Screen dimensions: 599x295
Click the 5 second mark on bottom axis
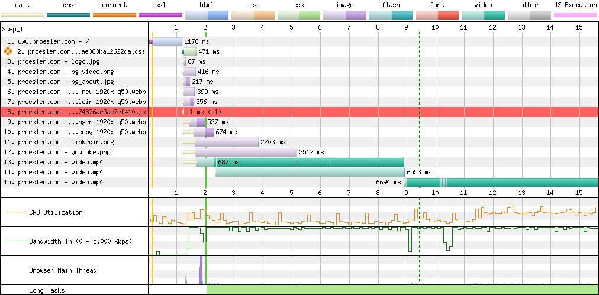(x=291, y=193)
